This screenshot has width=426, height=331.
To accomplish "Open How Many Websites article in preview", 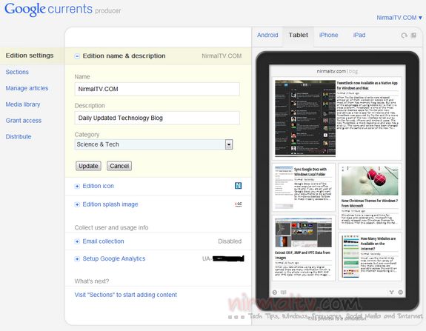I will [370, 257].
